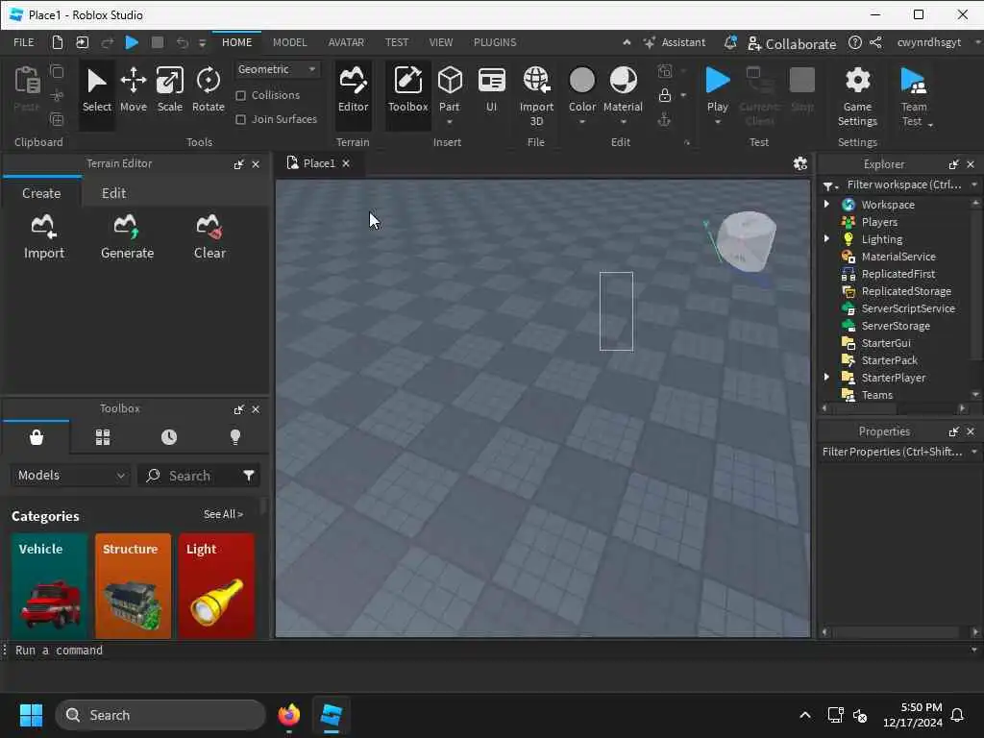This screenshot has height=738, width=984.
Task: Open the Material dropdown arrow
Action: pos(623,122)
